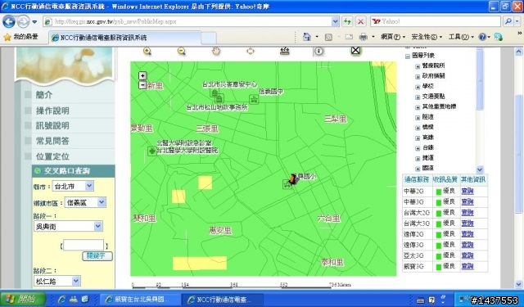Open the 簡介 sidebar menu item

pyautogui.click(x=44, y=95)
